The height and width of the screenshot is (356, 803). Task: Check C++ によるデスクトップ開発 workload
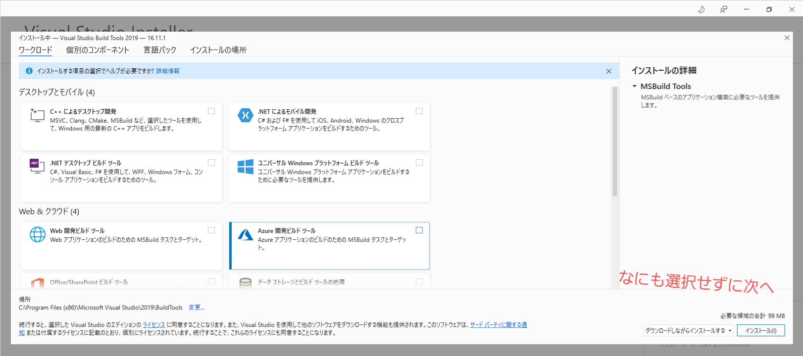[211, 111]
